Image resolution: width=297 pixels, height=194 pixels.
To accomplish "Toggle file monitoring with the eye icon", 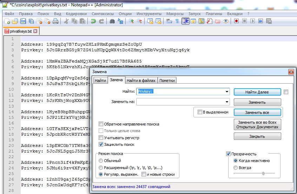I will click(x=226, y=21).
